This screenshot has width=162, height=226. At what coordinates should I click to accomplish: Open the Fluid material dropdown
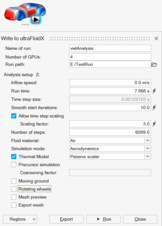pos(148,140)
